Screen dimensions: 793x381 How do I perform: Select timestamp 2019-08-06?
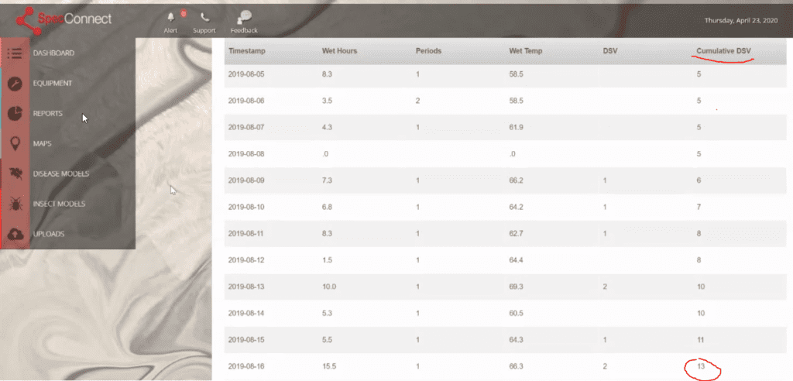pos(246,101)
